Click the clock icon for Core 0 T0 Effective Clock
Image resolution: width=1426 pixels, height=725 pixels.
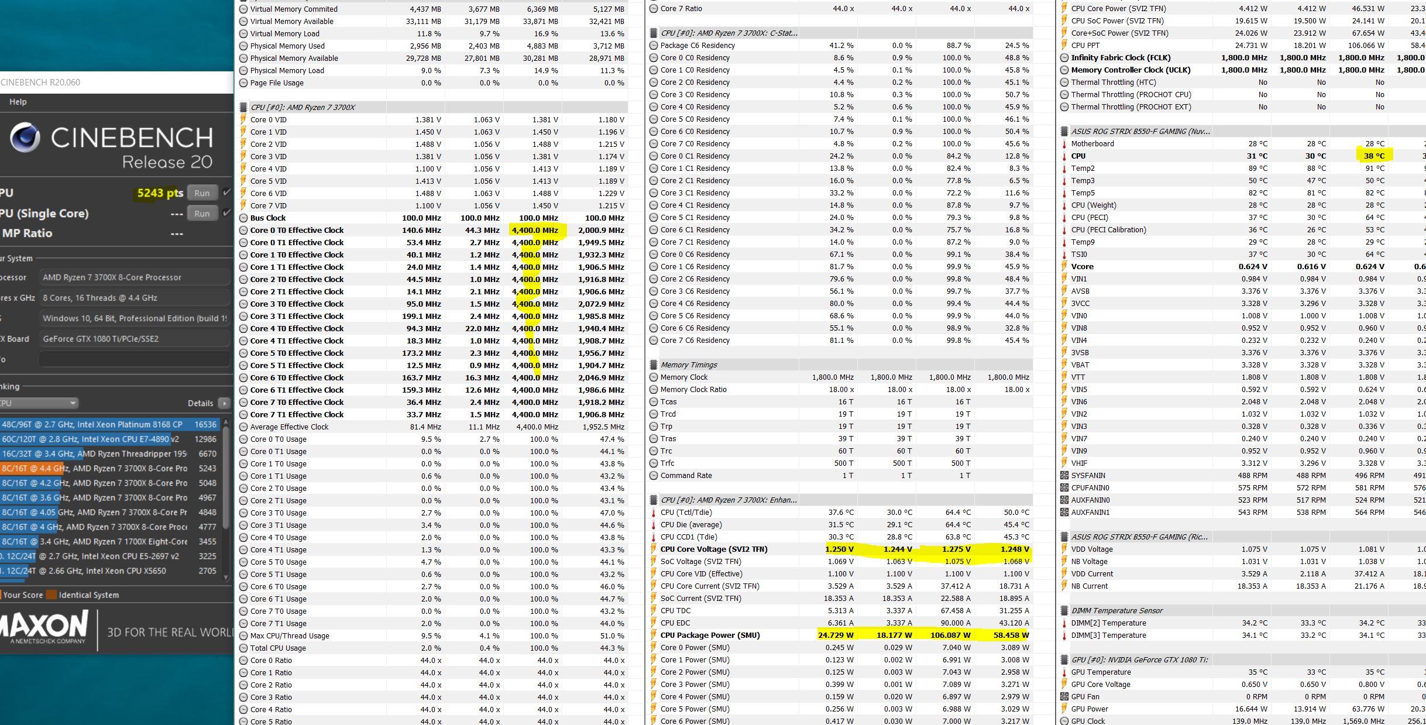(243, 231)
